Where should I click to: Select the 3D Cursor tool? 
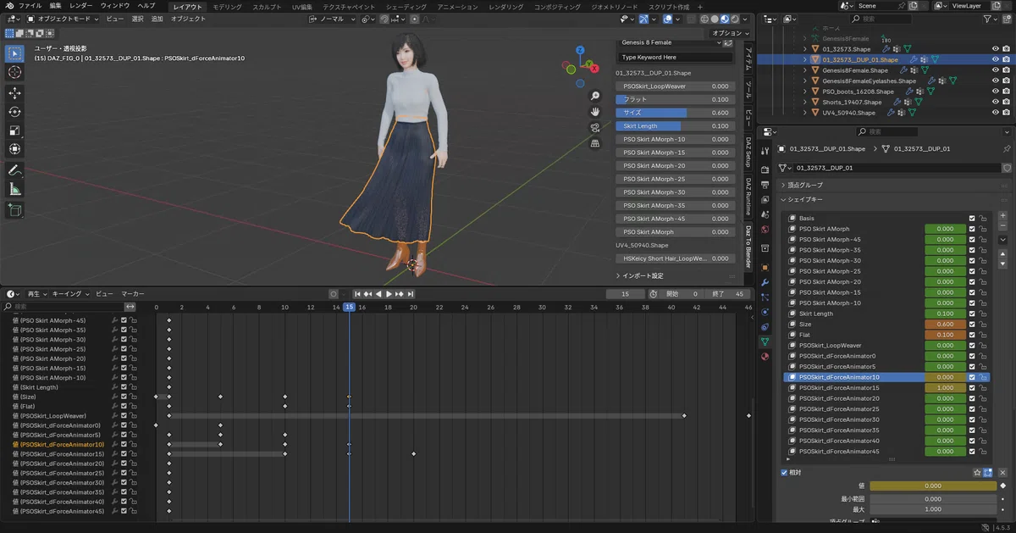(15, 72)
